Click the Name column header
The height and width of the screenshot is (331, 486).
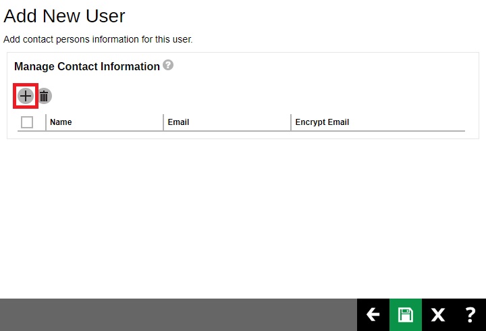(61, 122)
